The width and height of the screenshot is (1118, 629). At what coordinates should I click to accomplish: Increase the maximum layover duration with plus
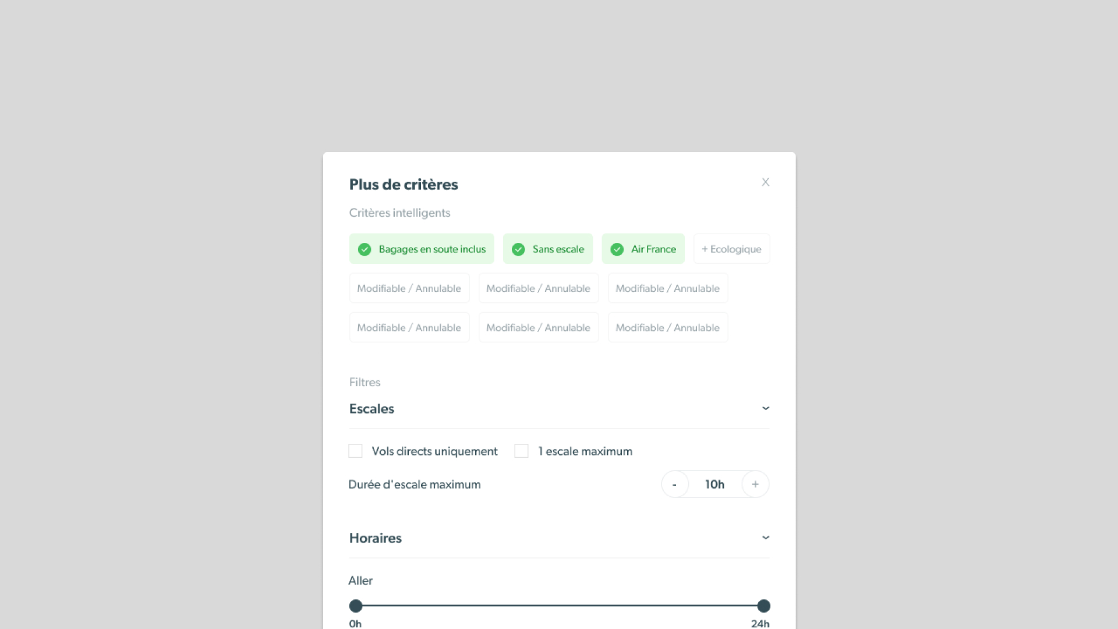(755, 485)
